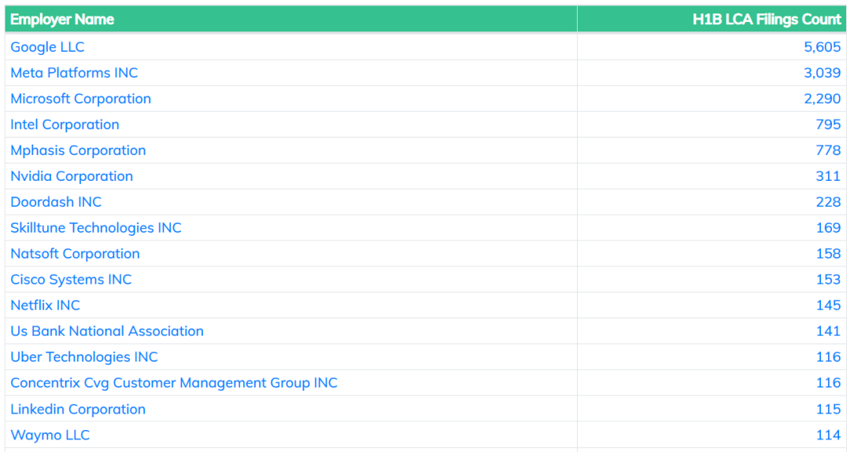The height and width of the screenshot is (452, 850).
Task: Click Skilltune filings count 169
Action: (x=828, y=228)
